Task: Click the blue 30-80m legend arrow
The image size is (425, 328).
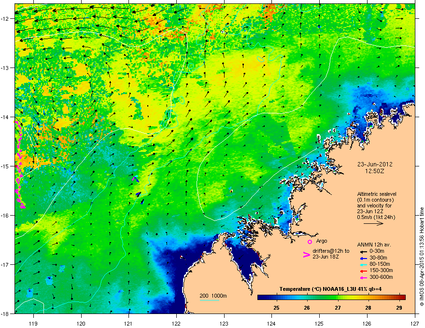Action: pos(363,258)
